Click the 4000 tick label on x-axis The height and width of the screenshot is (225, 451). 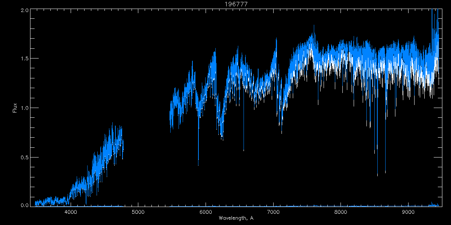[71, 212]
